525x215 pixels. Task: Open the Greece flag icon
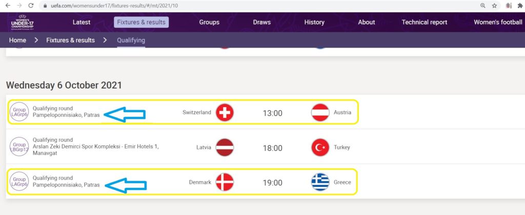pyautogui.click(x=320, y=182)
